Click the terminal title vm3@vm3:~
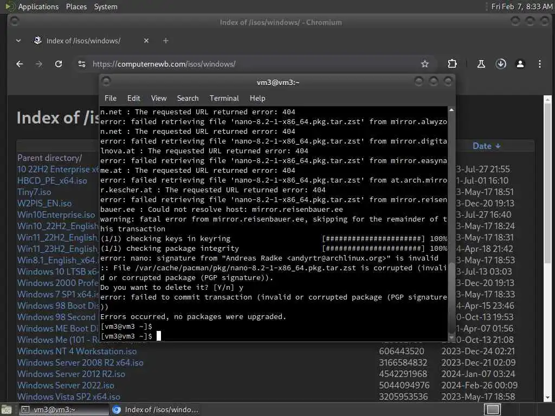 tap(278, 82)
